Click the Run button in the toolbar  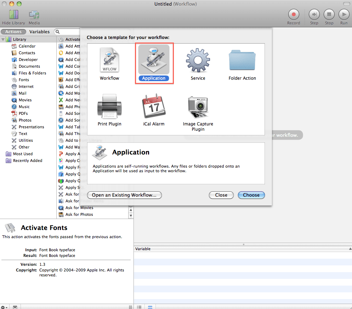(x=344, y=14)
